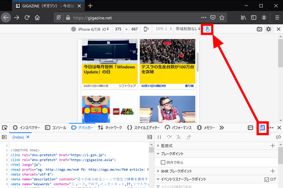The height and width of the screenshot is (188, 283).
Task: Switch to the Network tab
Action: (x=110, y=128)
